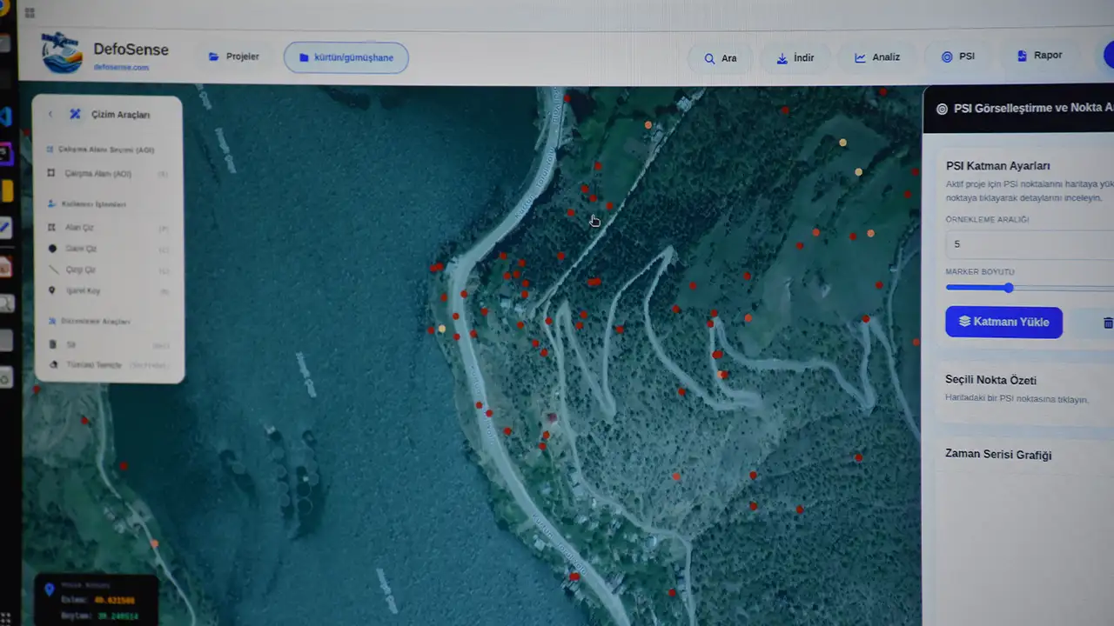Select the Çalışma Alanı (AOI) tool

pos(97,174)
